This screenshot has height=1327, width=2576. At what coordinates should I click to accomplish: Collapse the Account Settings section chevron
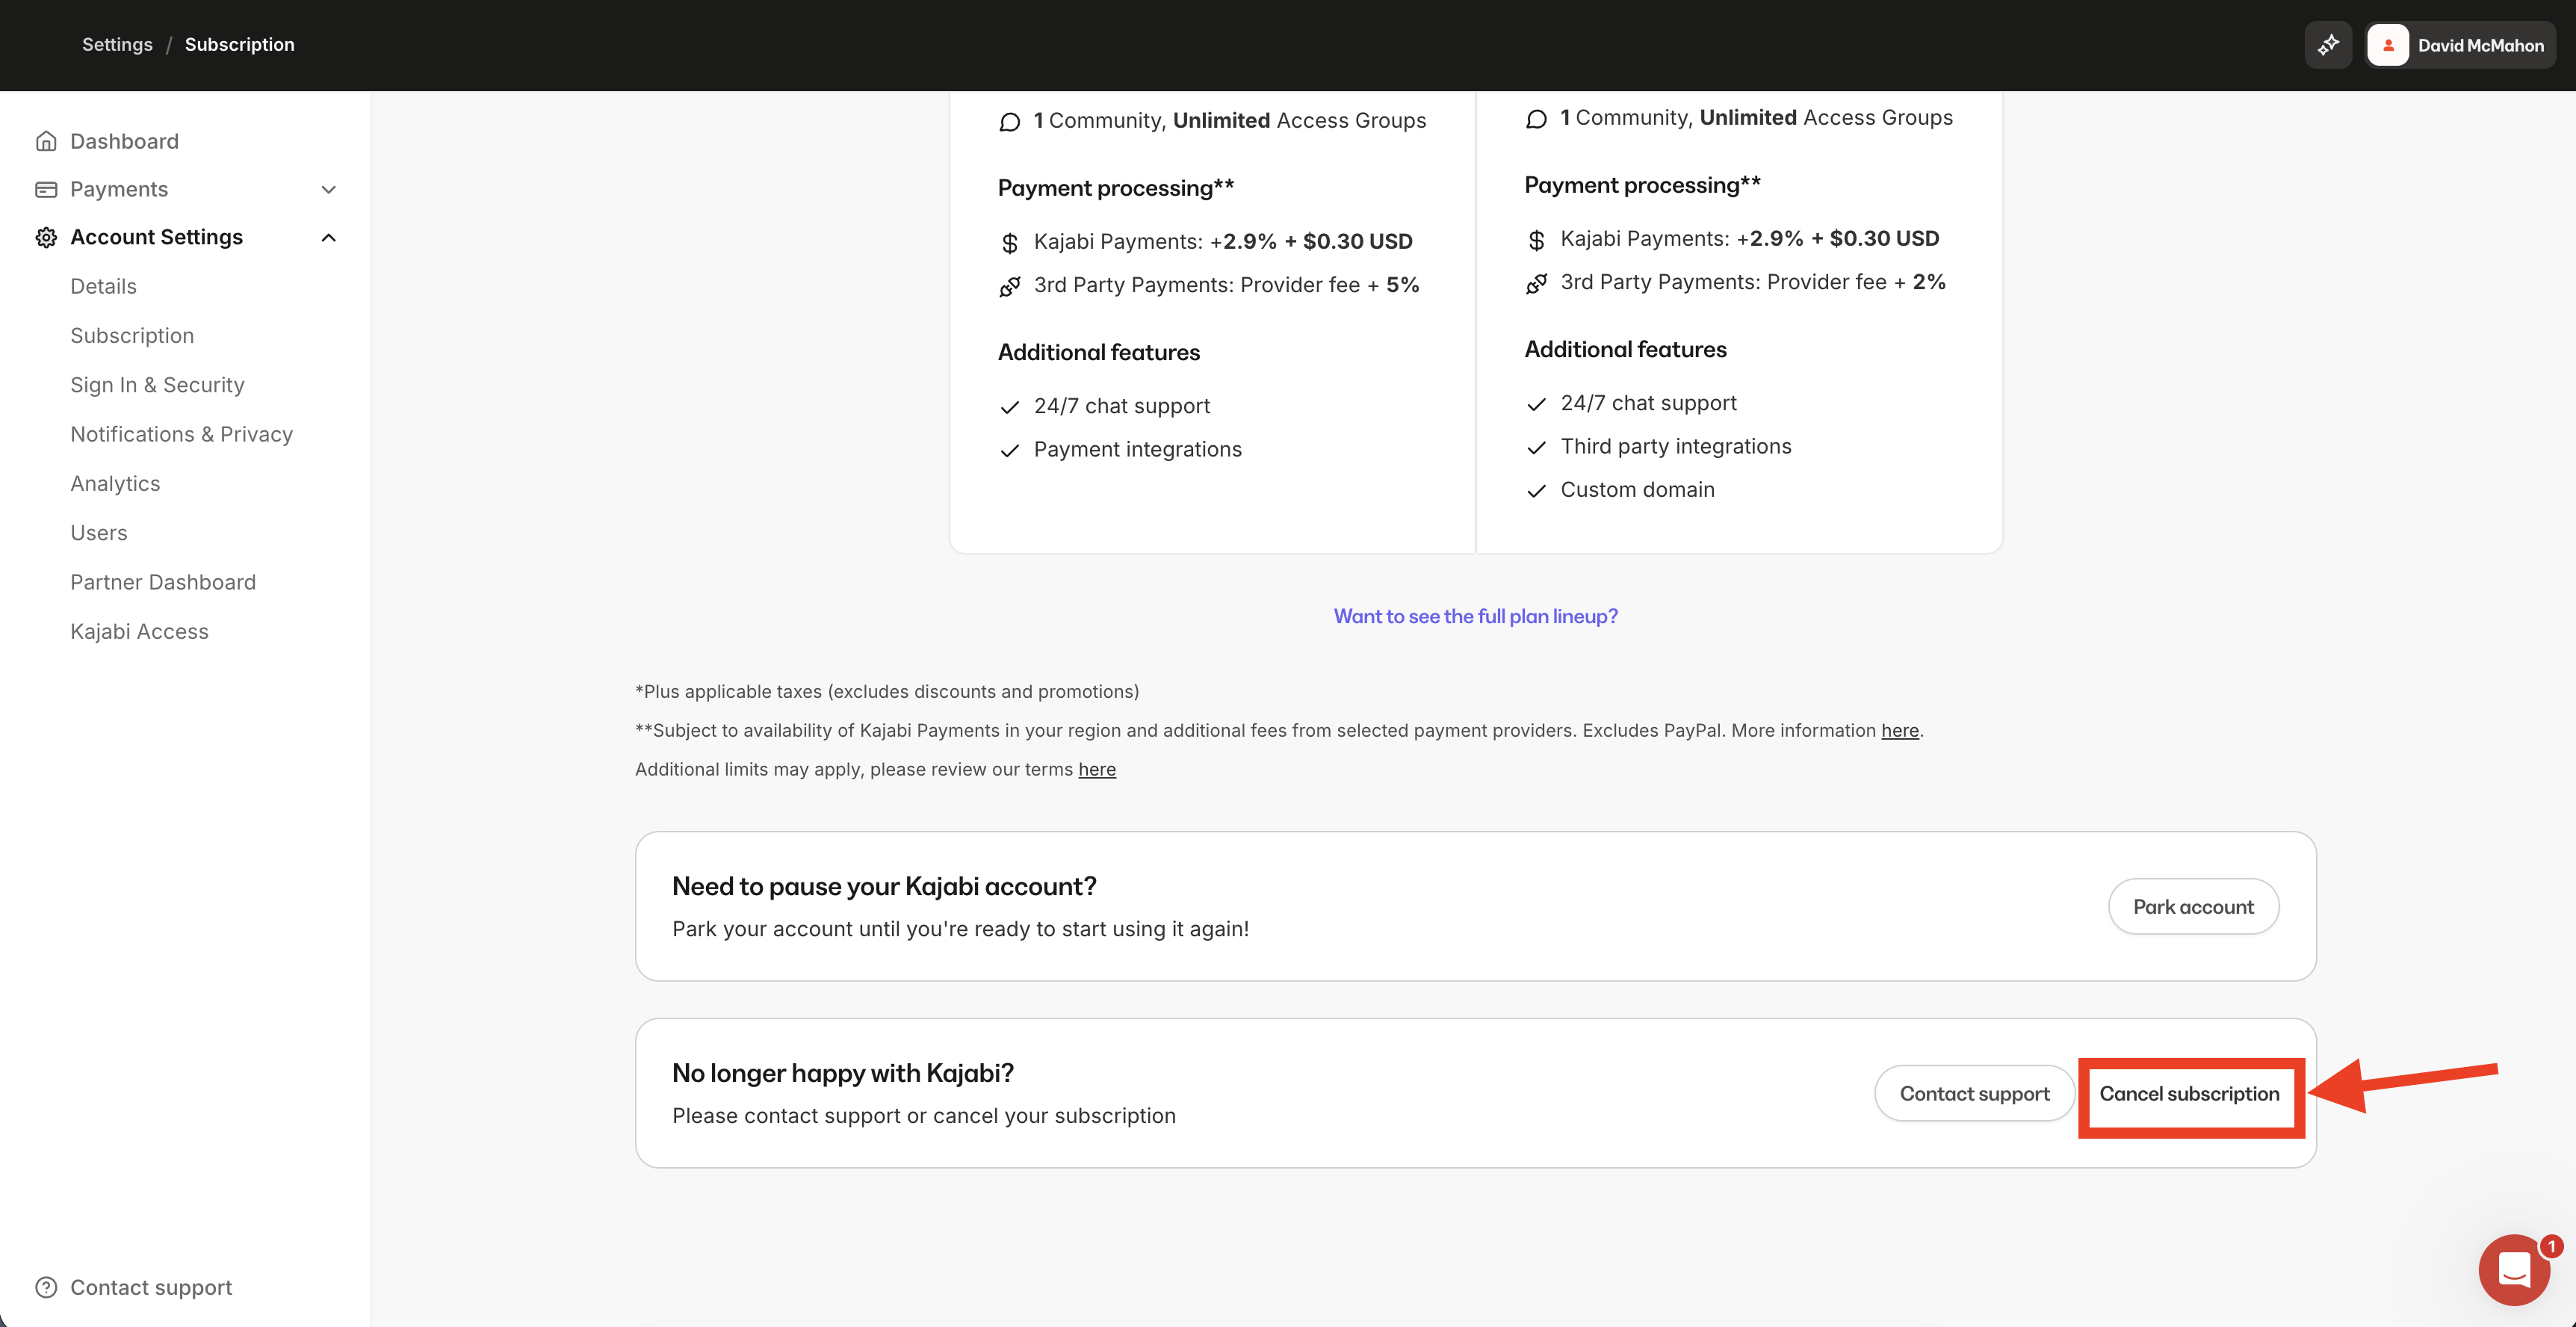328,237
